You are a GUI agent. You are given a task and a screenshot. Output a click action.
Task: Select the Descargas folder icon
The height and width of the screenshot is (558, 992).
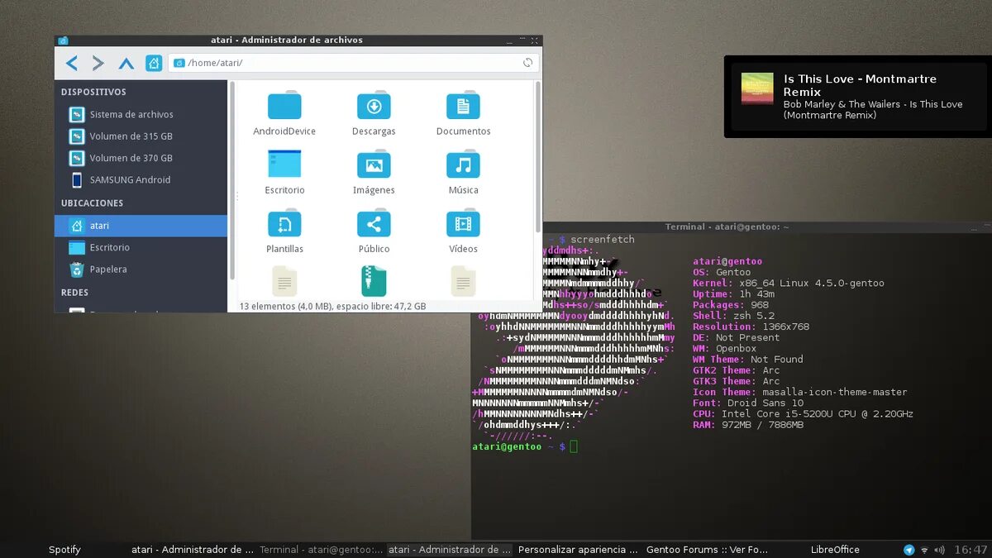tap(374, 106)
